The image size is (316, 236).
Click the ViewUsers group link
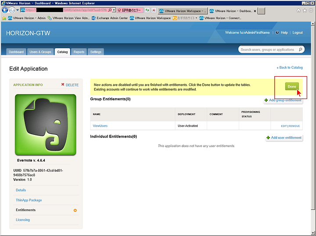click(x=100, y=126)
